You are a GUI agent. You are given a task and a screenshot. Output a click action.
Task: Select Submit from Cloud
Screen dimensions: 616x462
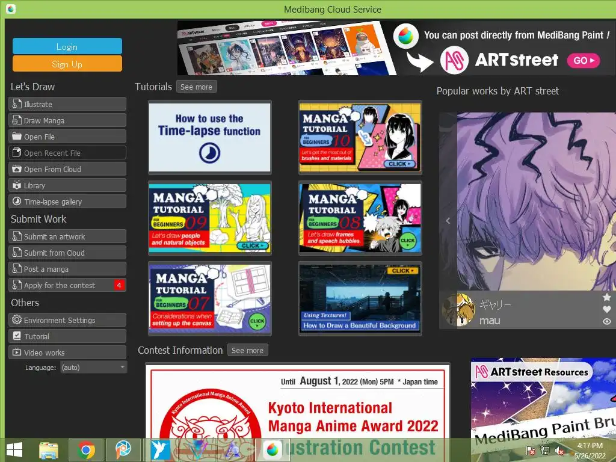(67, 253)
